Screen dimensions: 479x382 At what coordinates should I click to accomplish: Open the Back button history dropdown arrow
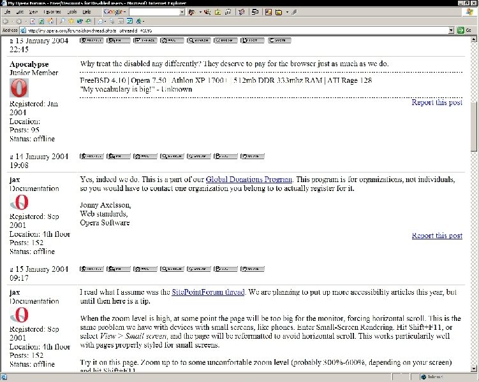[x=12, y=22]
